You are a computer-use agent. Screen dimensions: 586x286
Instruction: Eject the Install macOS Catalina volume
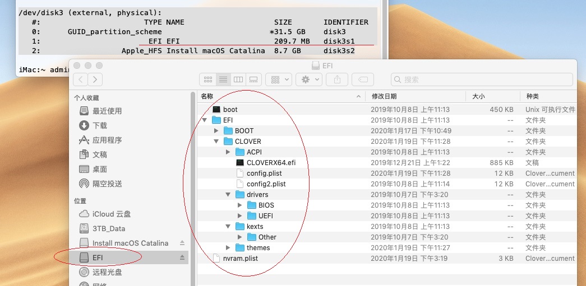click(182, 243)
